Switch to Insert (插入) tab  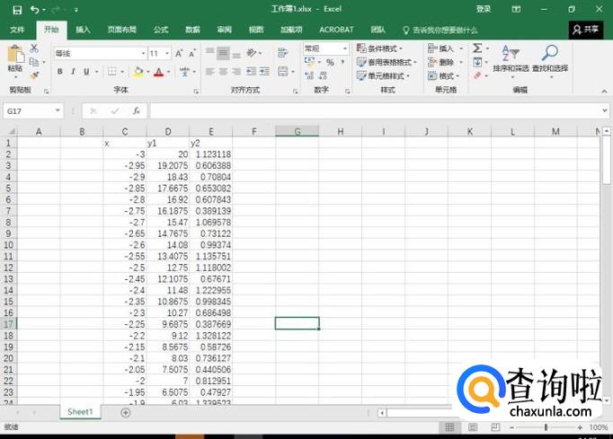pyautogui.click(x=83, y=30)
